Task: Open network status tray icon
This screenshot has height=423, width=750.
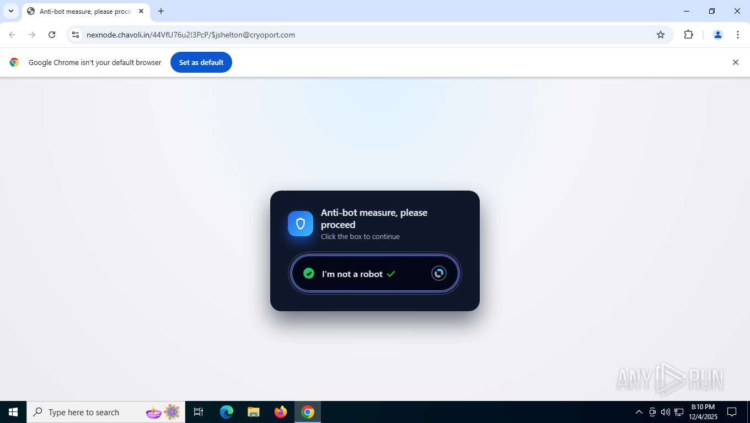Action: point(679,412)
